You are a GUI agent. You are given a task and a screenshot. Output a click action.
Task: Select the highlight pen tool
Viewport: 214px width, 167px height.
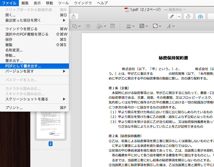pyautogui.click(x=172, y=16)
